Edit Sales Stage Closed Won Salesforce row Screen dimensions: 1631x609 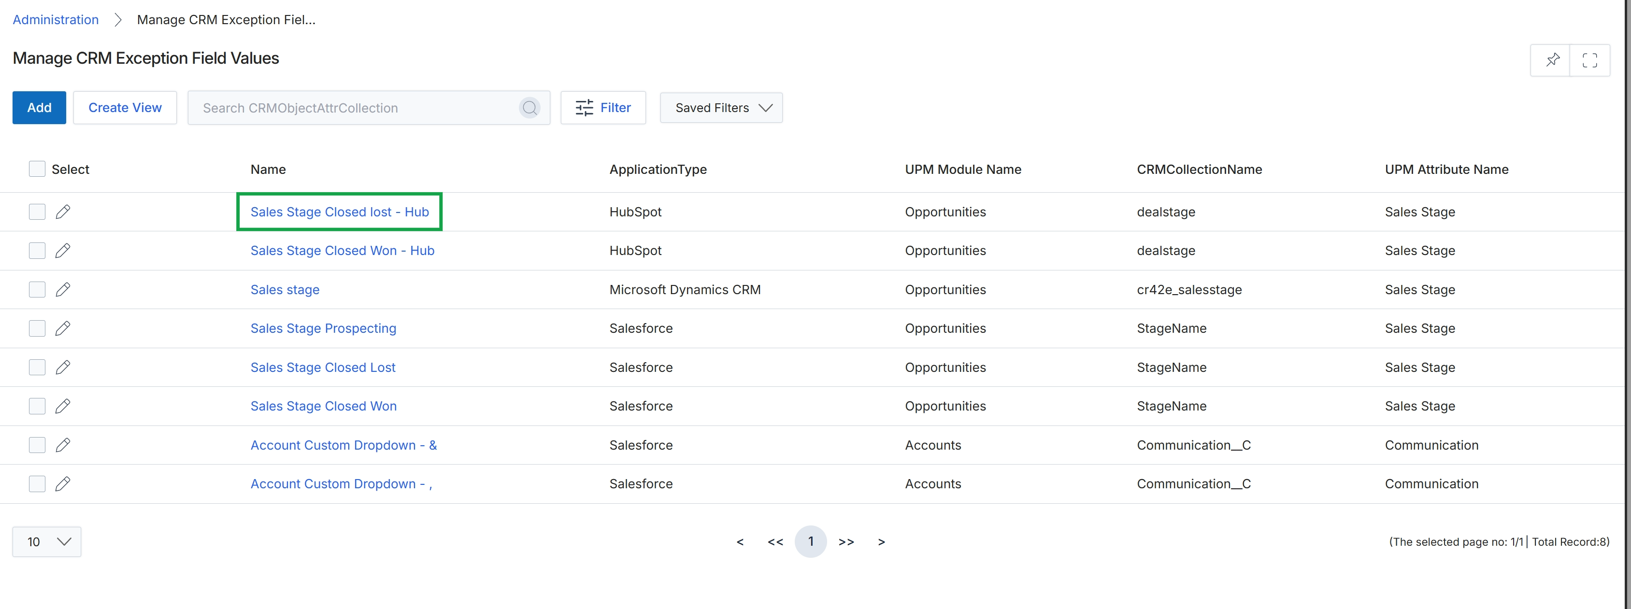tap(63, 406)
